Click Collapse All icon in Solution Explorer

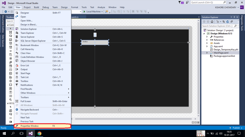[x=232, y=22]
